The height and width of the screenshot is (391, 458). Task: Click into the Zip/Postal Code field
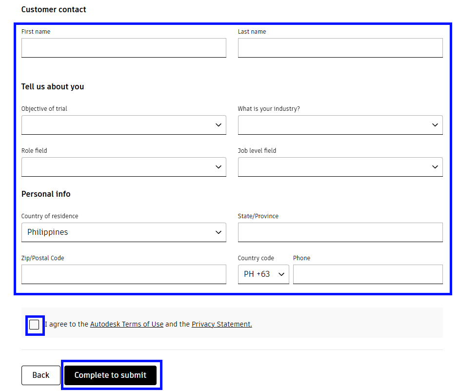(123, 274)
